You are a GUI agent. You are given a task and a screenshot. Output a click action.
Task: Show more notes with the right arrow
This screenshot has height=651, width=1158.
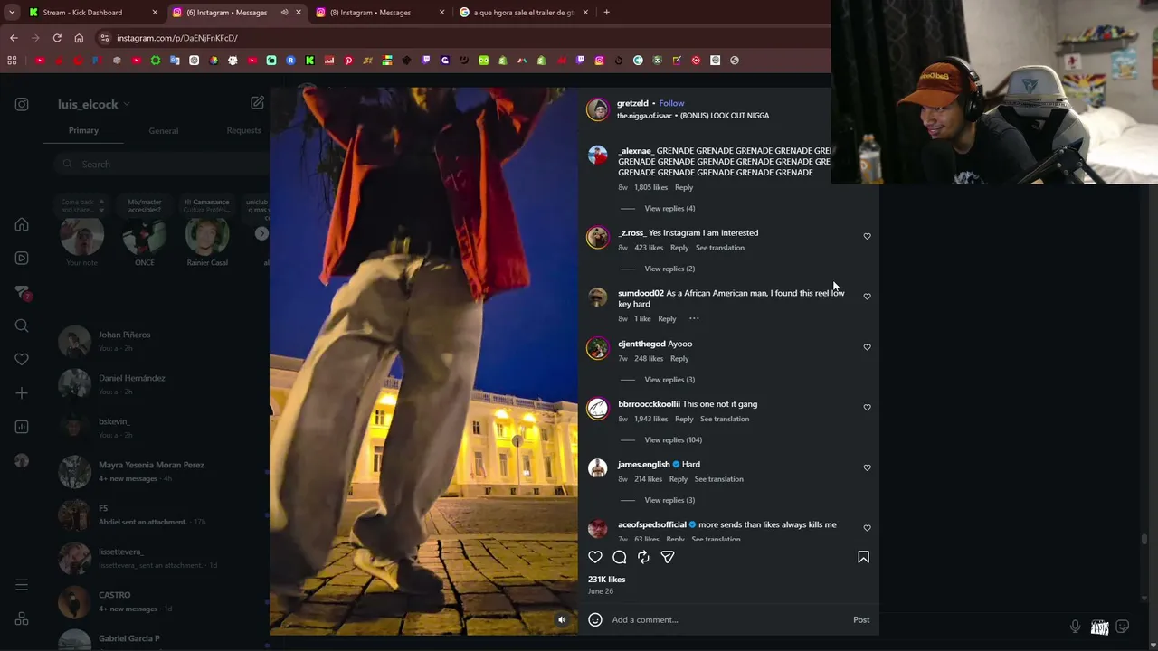point(261,233)
